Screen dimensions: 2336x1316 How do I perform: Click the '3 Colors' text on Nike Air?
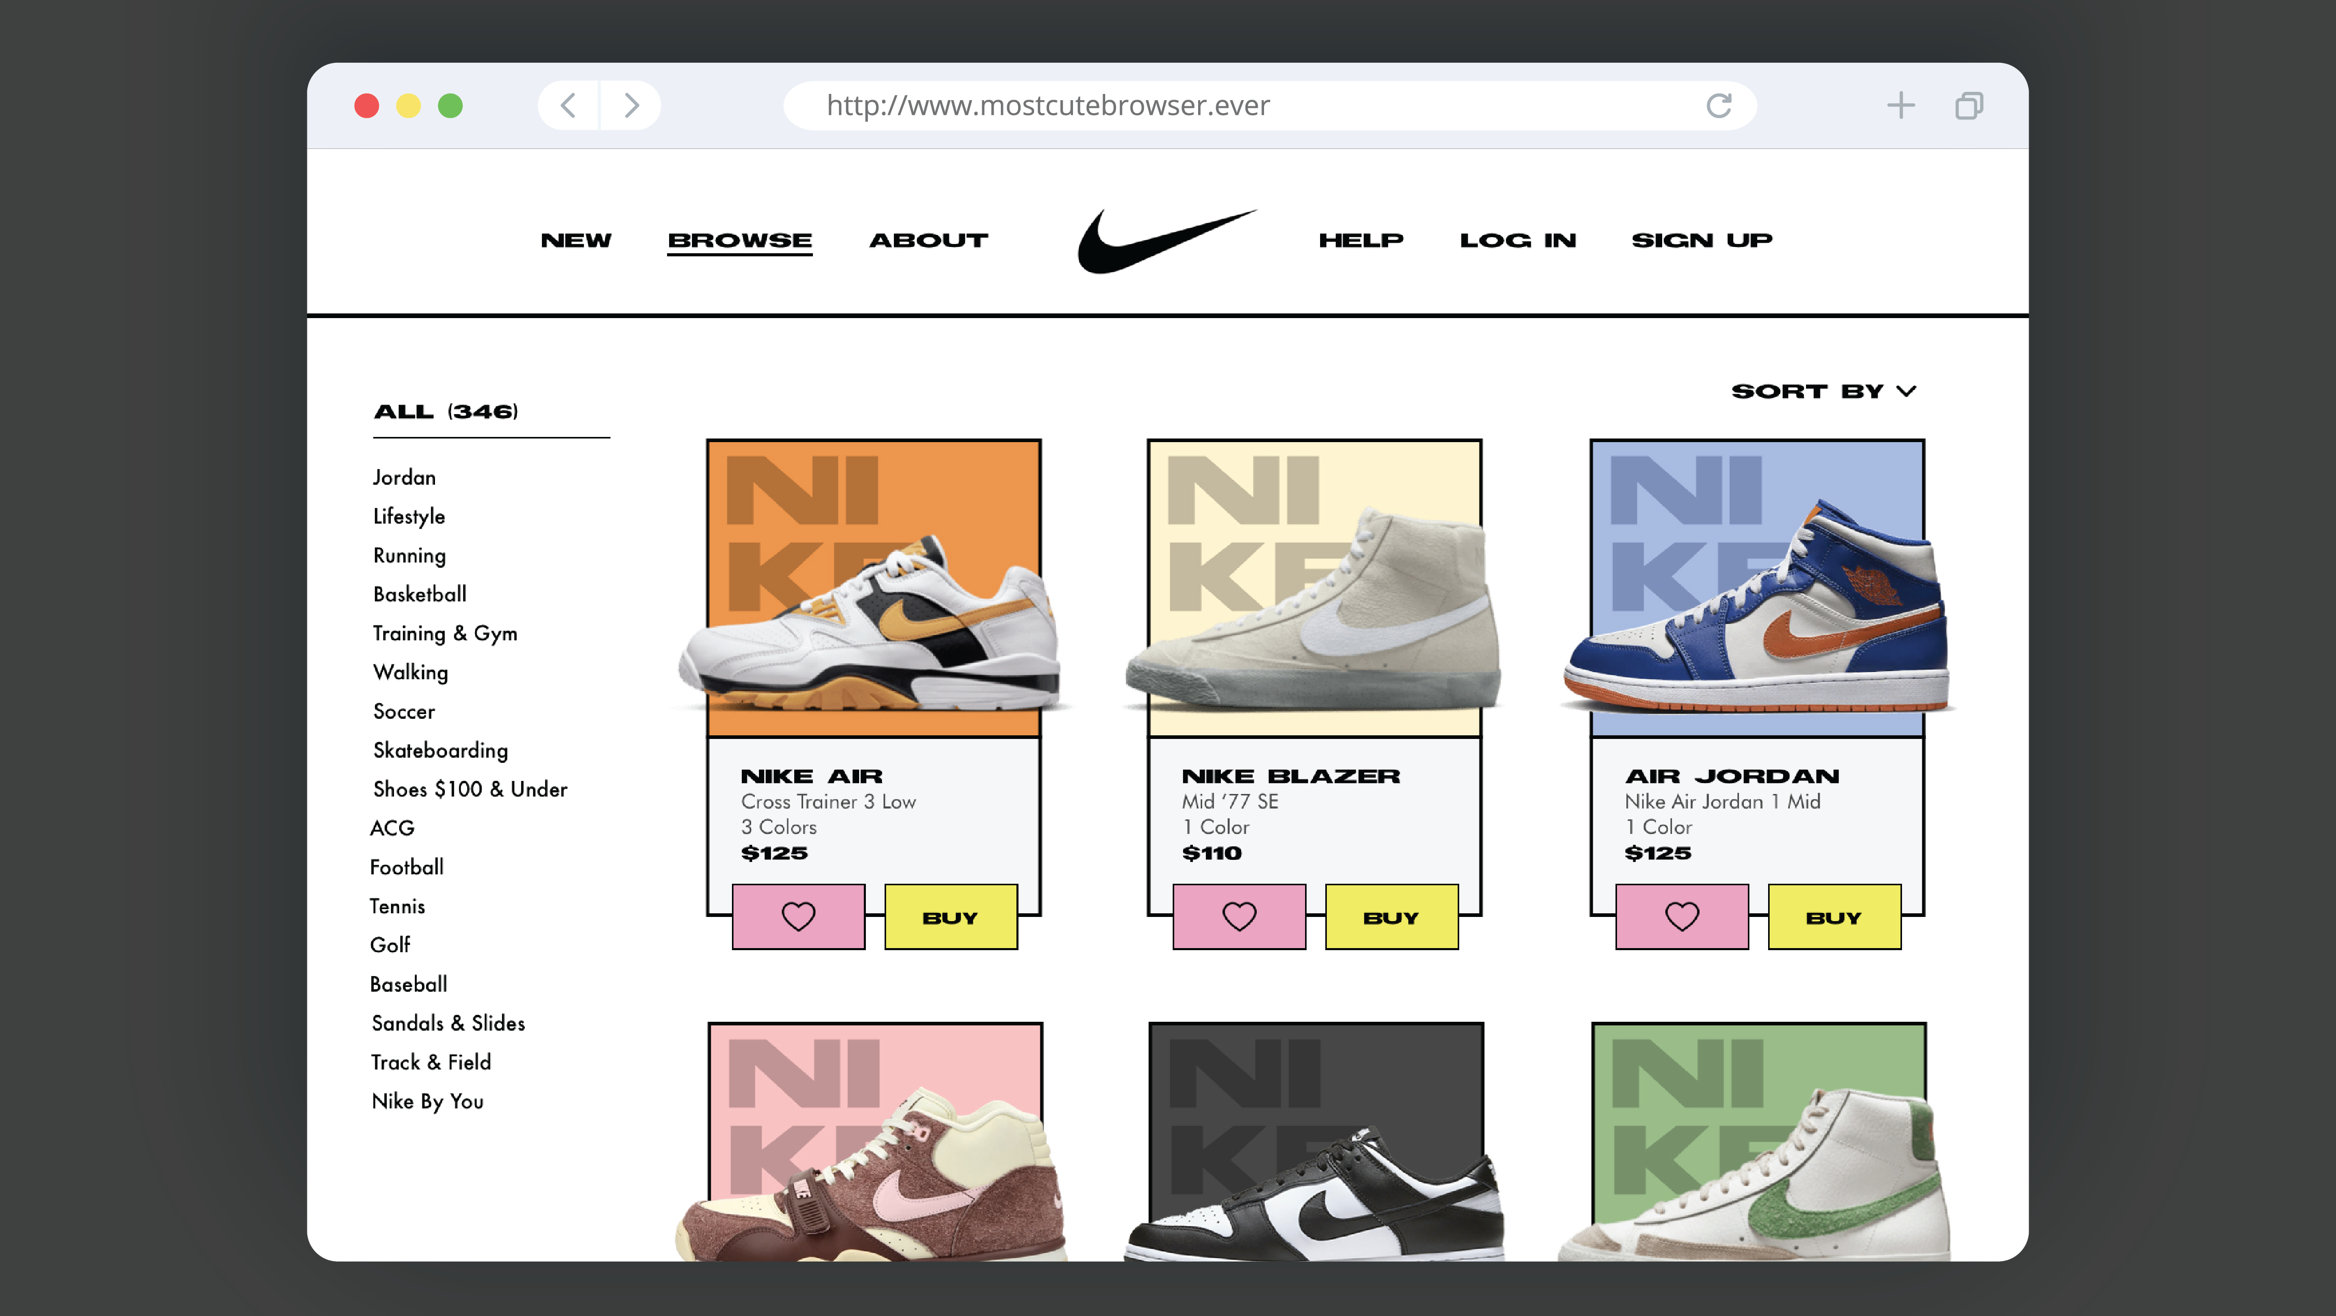(x=778, y=828)
